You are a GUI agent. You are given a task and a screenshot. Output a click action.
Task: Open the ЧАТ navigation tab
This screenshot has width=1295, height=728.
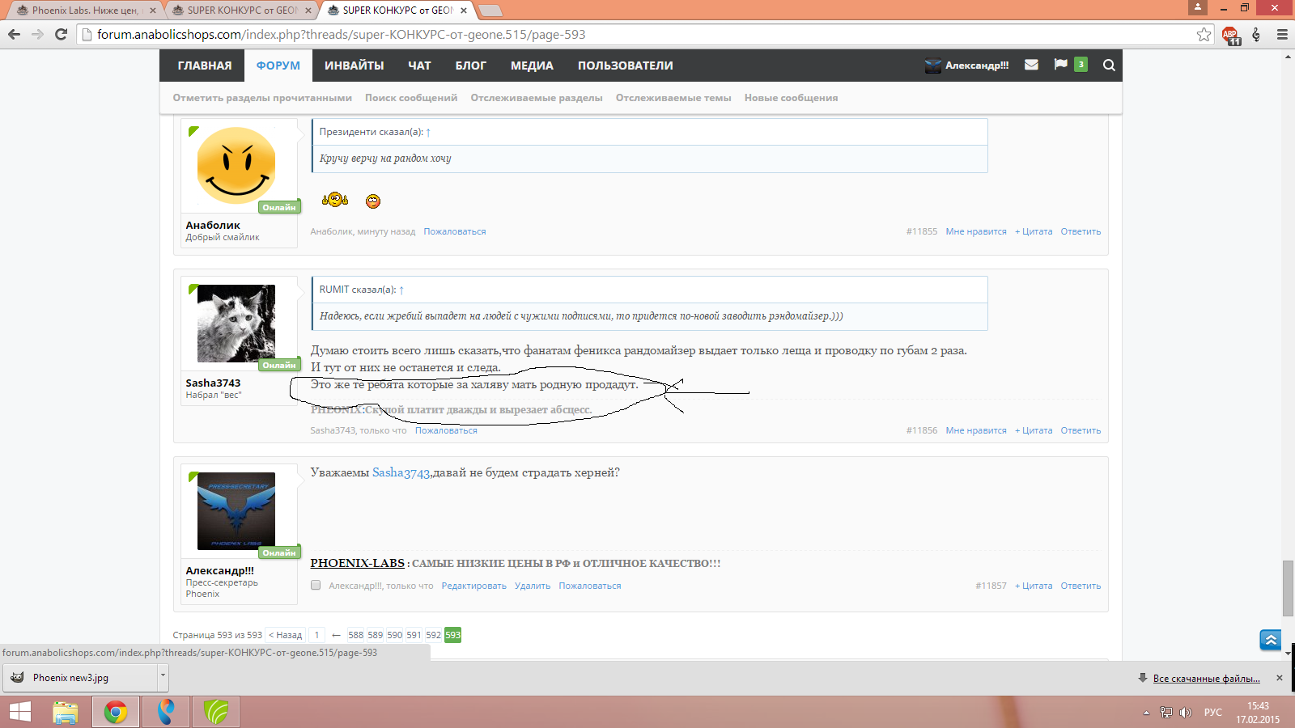coord(419,66)
